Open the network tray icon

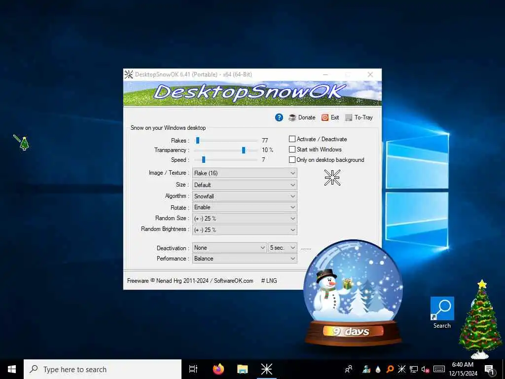point(414,369)
